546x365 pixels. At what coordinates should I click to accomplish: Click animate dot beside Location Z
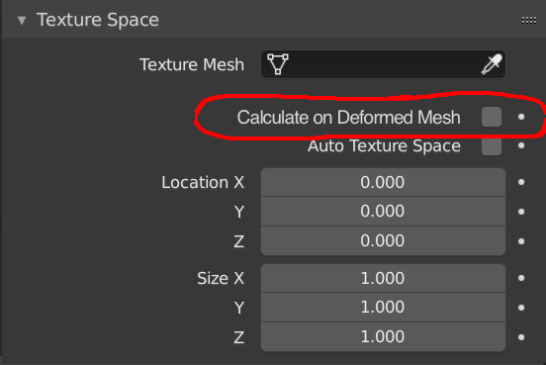pos(521,241)
